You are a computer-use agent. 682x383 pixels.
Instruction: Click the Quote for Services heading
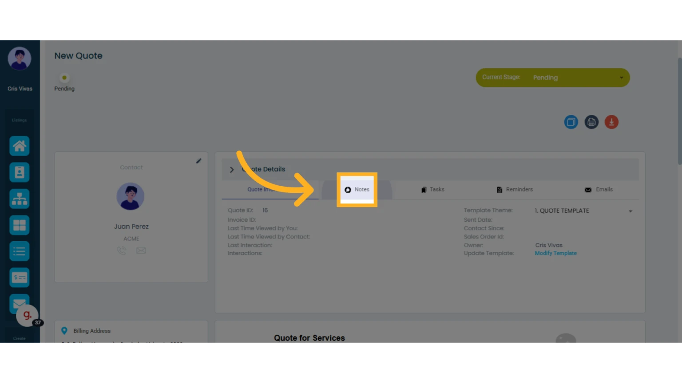(309, 338)
